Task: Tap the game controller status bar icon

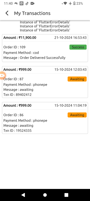Action: pyautogui.click(x=16, y=4)
